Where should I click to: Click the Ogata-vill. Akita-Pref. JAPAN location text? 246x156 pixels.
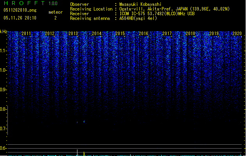pyautogui.click(x=174, y=9)
